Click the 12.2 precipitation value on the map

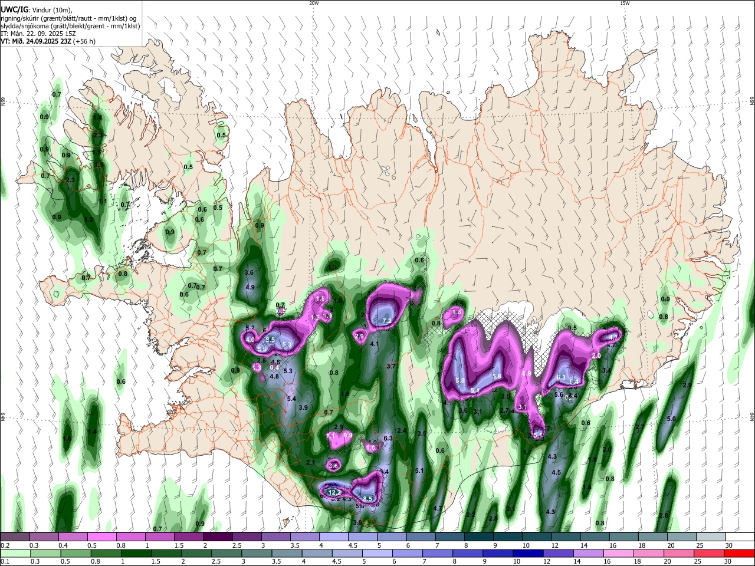(x=334, y=492)
